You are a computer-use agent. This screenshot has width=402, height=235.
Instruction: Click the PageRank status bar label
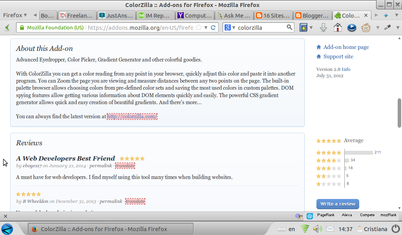(x=325, y=215)
